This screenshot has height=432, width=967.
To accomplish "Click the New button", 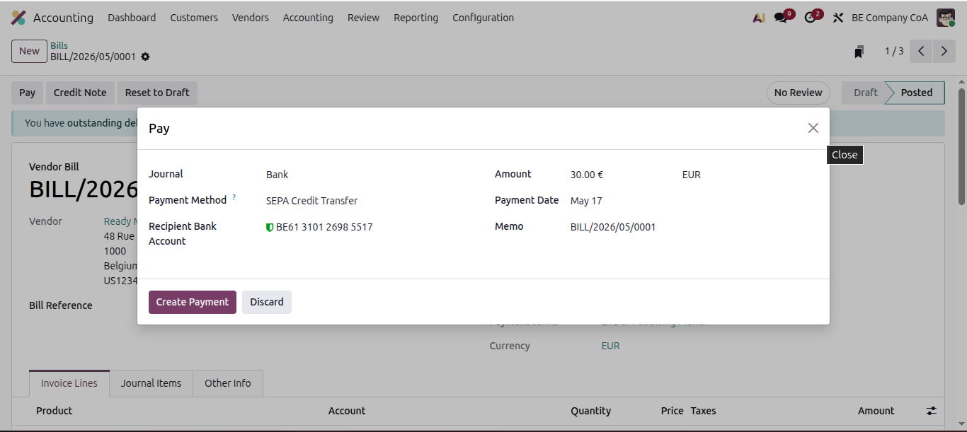I will [x=29, y=51].
